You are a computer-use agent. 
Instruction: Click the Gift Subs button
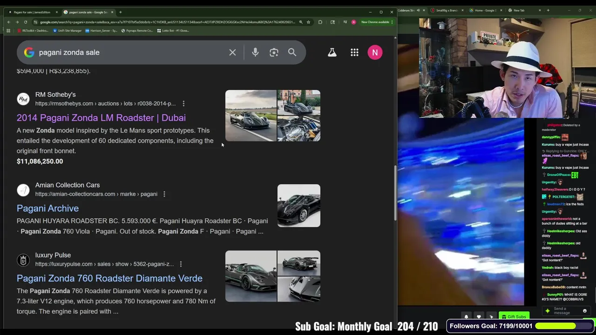(514, 317)
